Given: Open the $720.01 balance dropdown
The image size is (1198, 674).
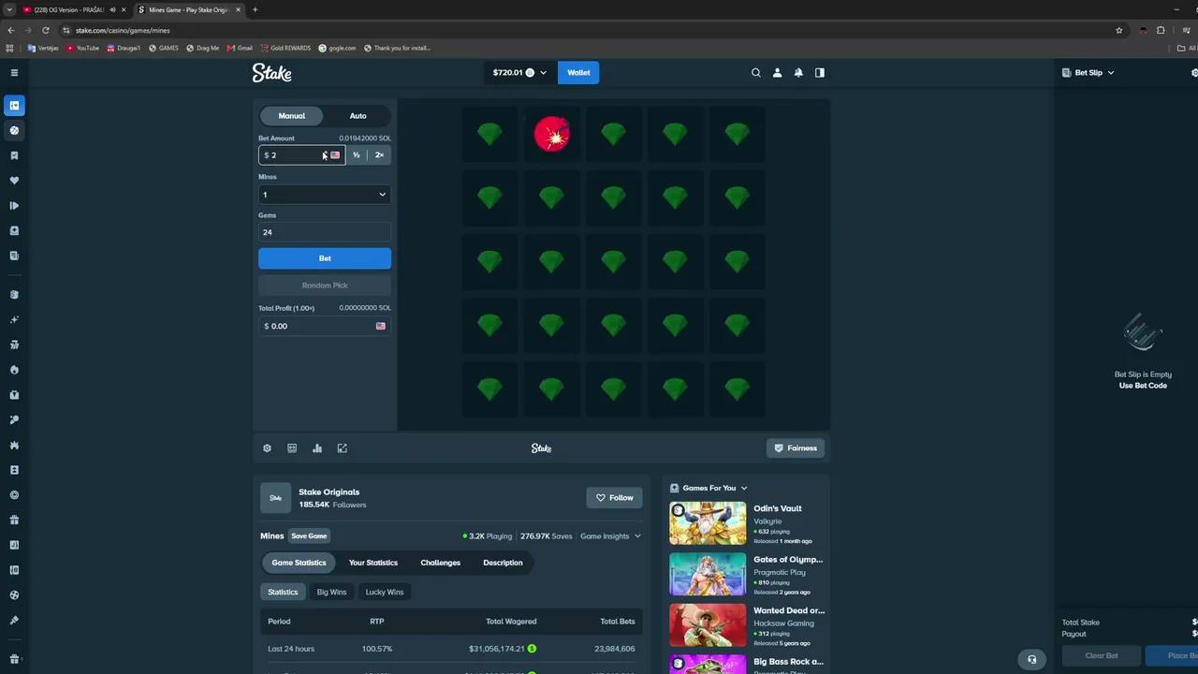Looking at the screenshot, I should [x=519, y=72].
